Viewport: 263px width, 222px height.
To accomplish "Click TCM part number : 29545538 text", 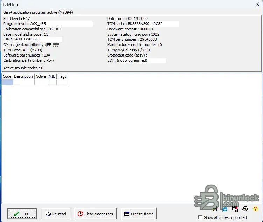I will tap(132, 39).
